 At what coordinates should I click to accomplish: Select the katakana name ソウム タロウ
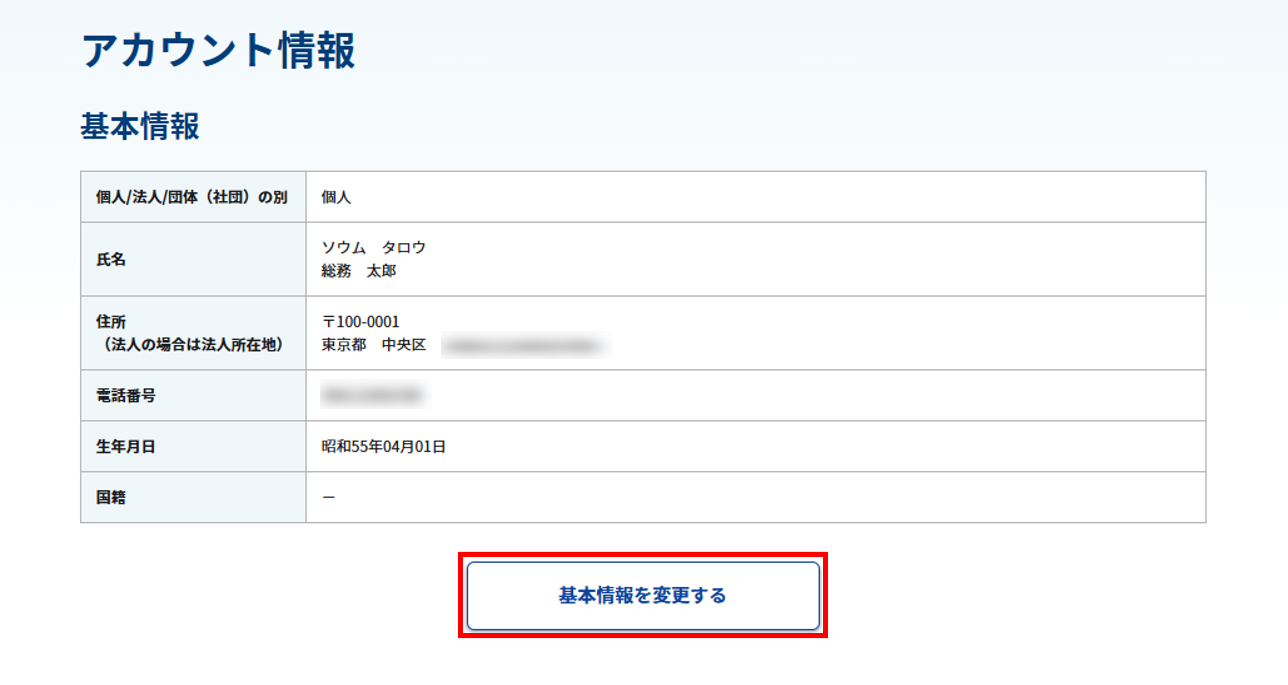tap(373, 247)
